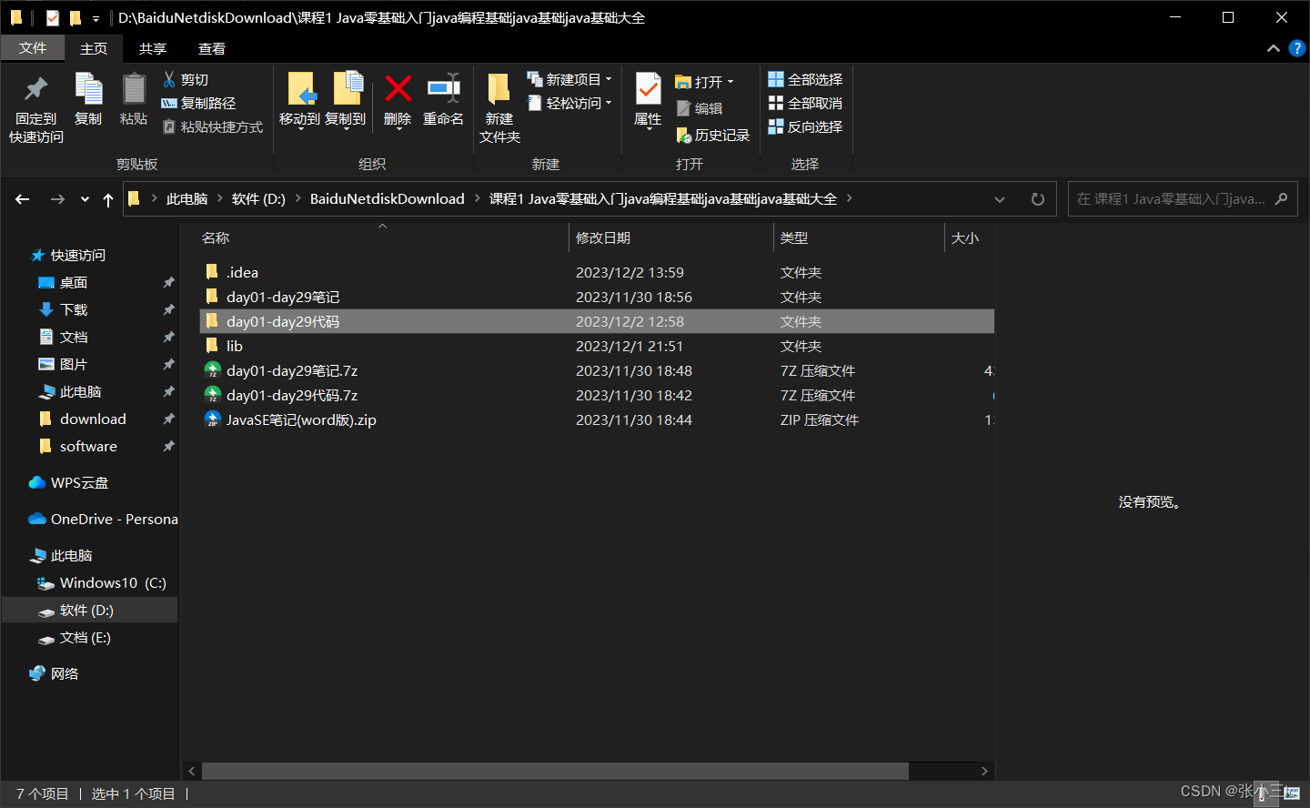The width and height of the screenshot is (1310, 808).
Task: Select 网络 in navigation pane
Action: pyautogui.click(x=64, y=674)
